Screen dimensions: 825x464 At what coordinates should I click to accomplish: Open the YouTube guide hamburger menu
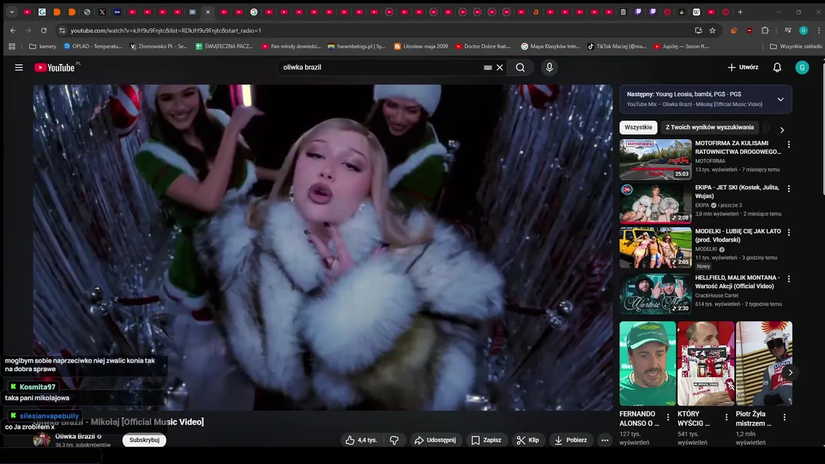19,68
